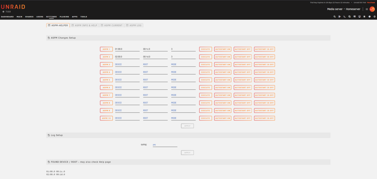Turn AUTOSTART ON for ASPM 2
377x179 pixels.
pos(223,57)
